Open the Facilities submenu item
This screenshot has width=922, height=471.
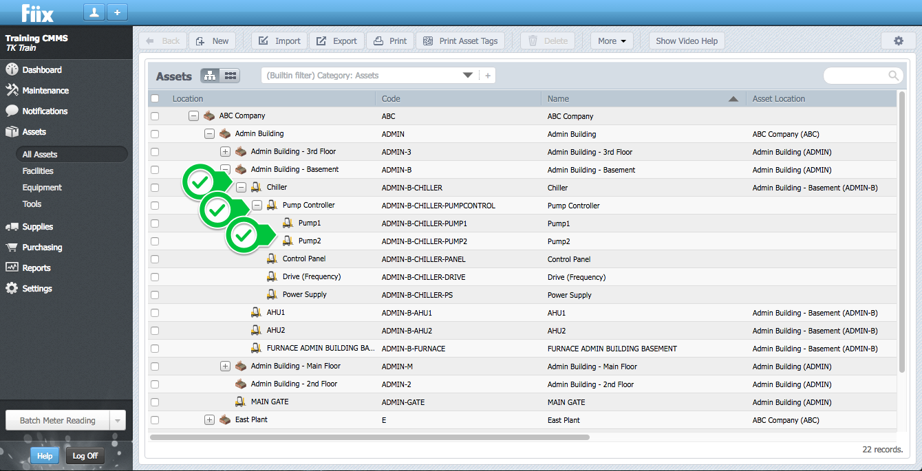(x=38, y=171)
